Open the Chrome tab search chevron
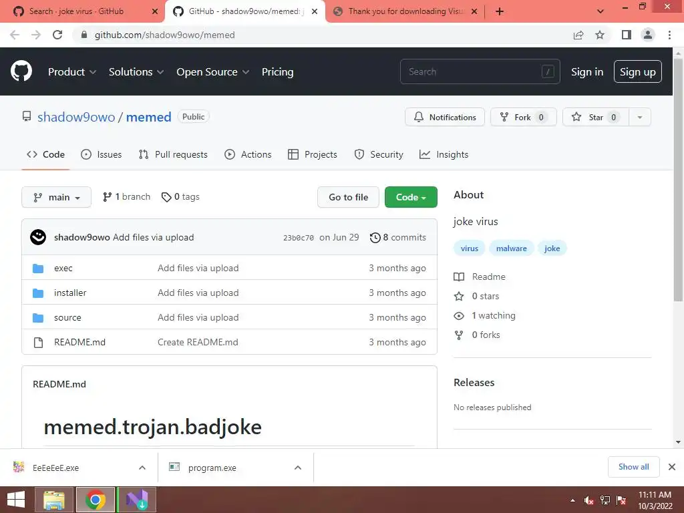The width and height of the screenshot is (684, 513). click(601, 11)
